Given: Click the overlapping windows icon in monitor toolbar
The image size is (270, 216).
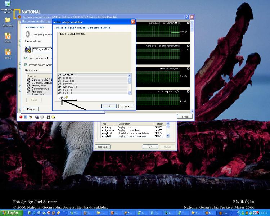Looking at the screenshot, I should click(37, 117).
